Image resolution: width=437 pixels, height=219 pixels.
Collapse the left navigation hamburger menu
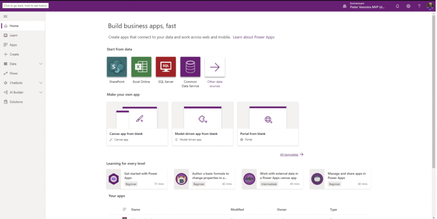click(x=5, y=17)
